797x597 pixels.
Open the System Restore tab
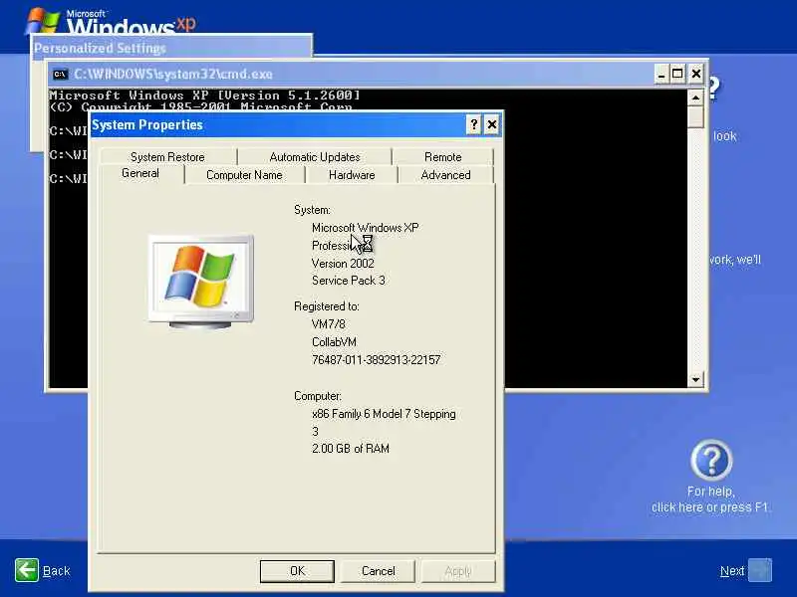[x=167, y=157]
